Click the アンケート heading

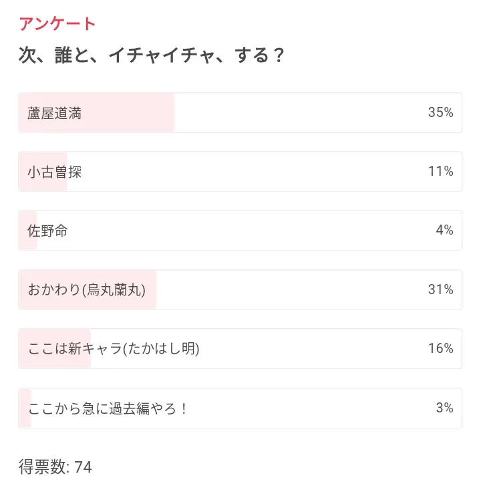(x=57, y=24)
